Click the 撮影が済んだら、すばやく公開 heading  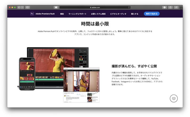coord(134,66)
